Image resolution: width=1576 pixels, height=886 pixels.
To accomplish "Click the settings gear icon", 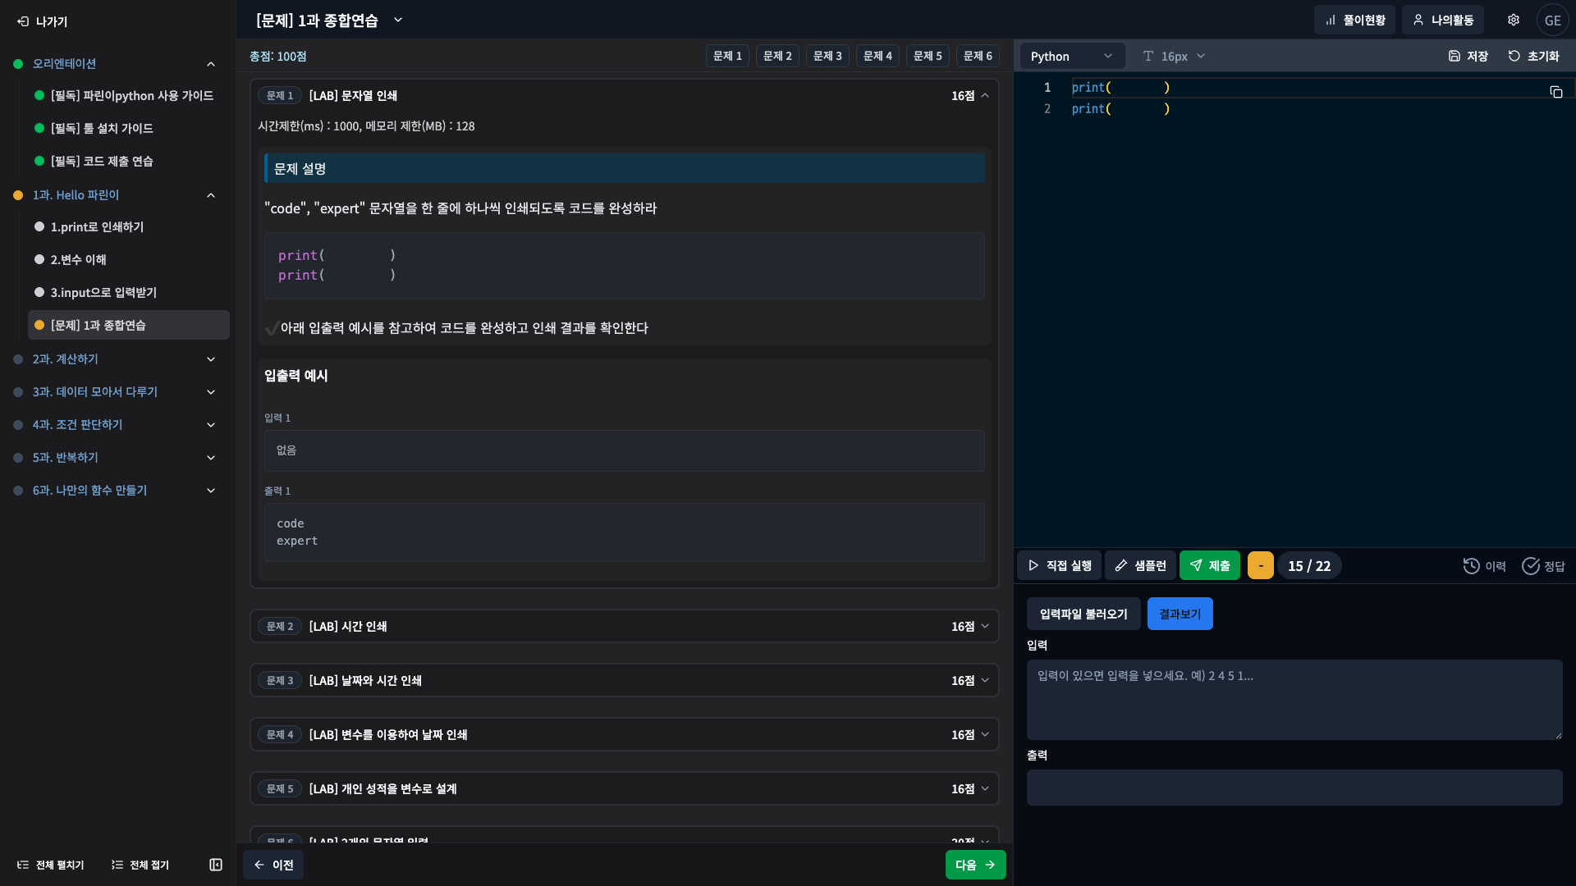I will (x=1513, y=20).
